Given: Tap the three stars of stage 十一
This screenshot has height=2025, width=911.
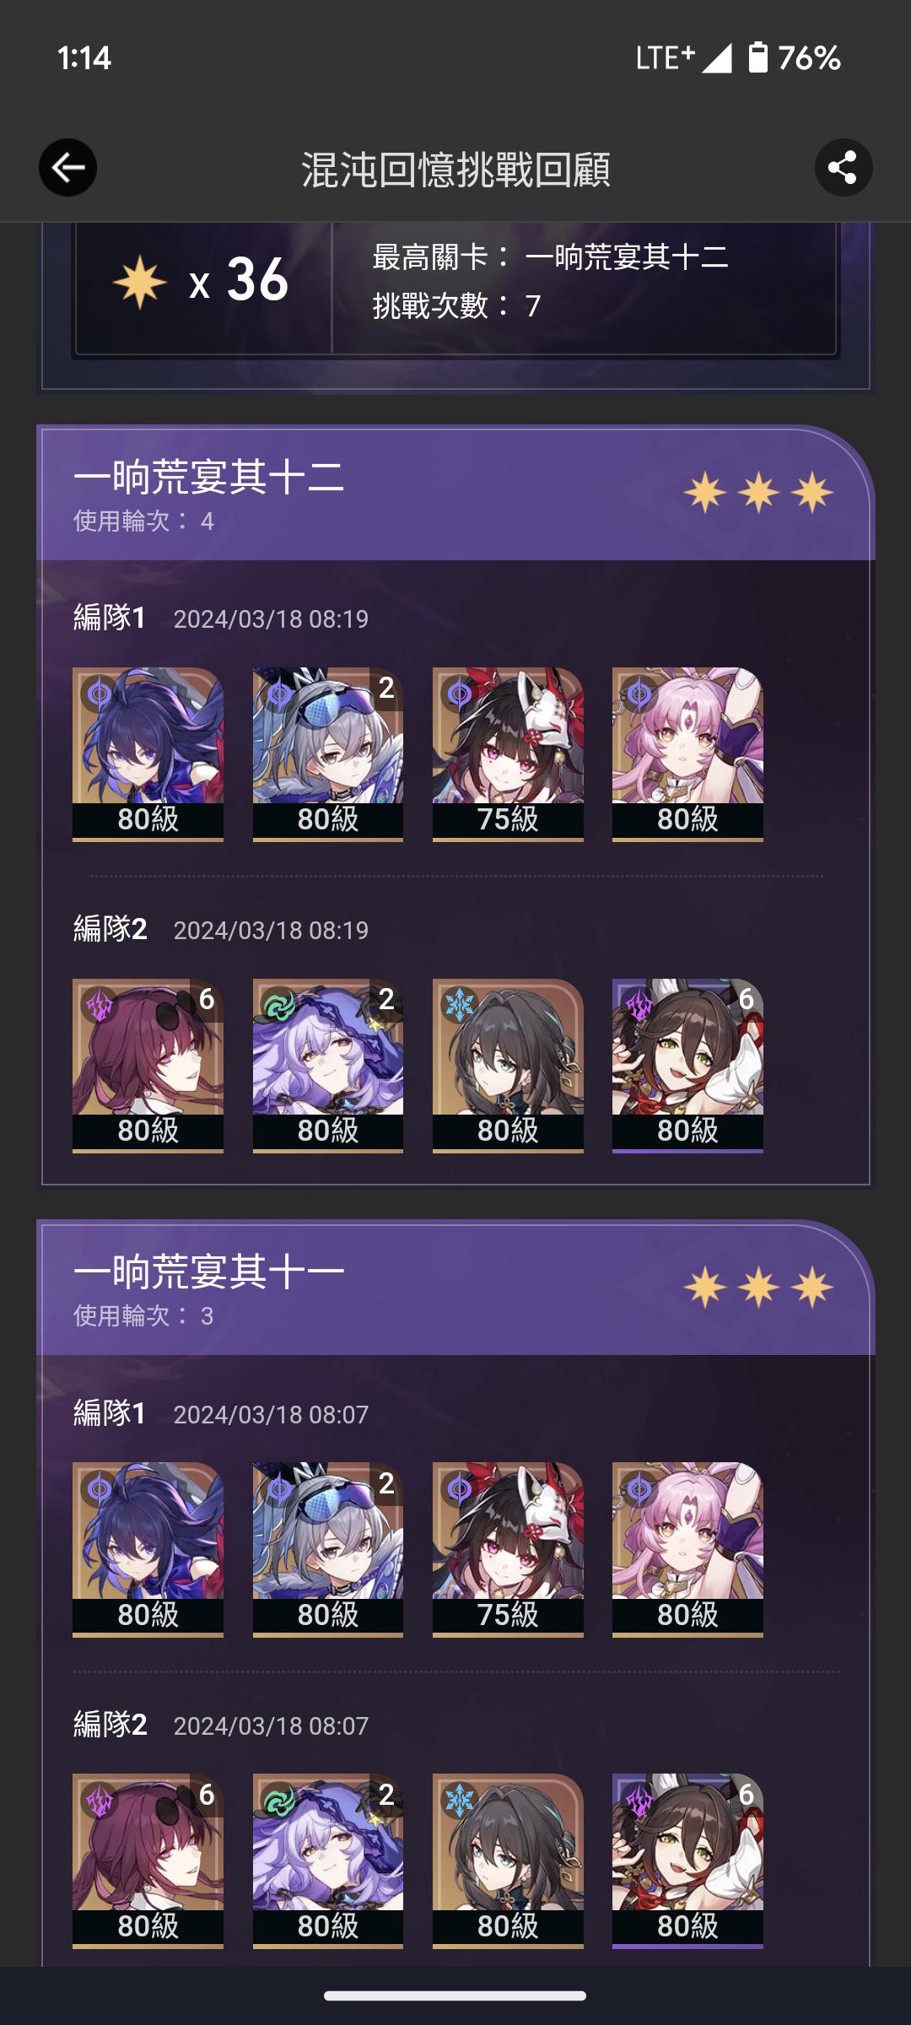Looking at the screenshot, I should [x=758, y=1288].
